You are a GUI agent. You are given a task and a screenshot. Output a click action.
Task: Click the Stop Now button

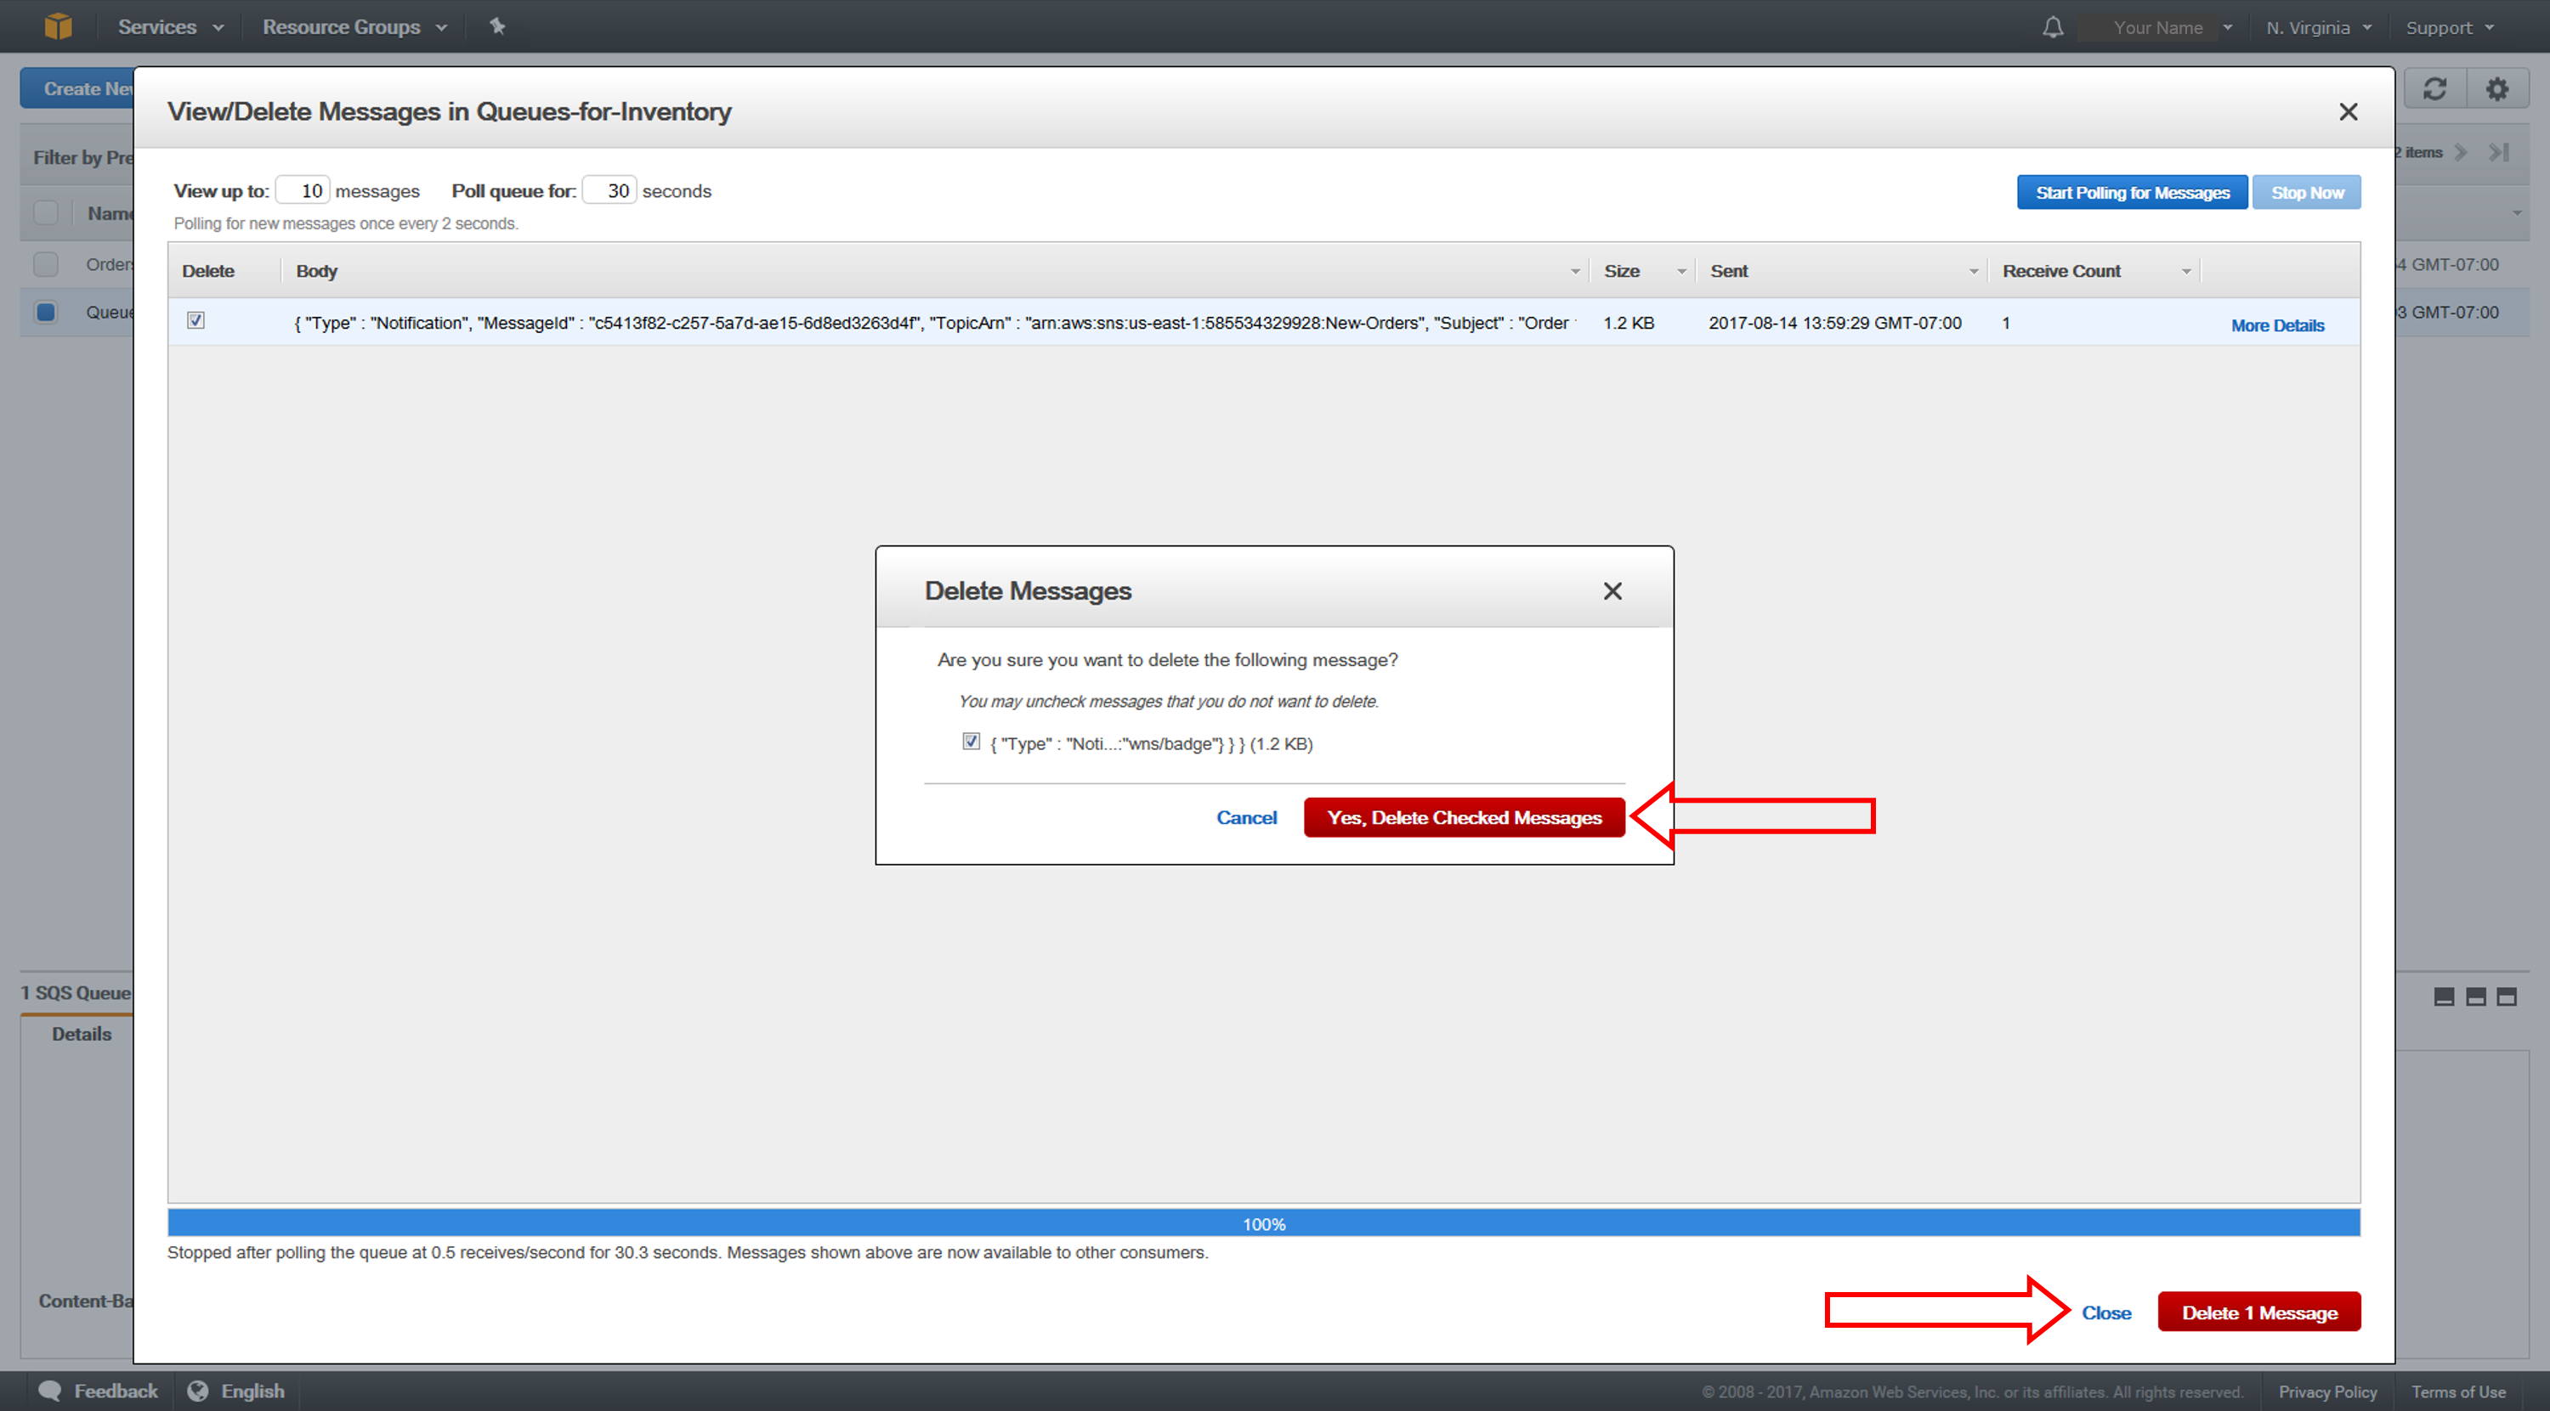[2305, 193]
